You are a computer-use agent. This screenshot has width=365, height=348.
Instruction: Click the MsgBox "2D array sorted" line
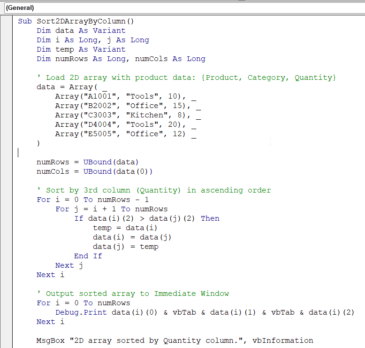tap(175, 340)
